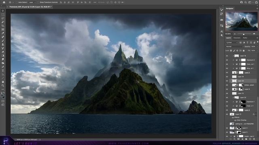Screen dimensions: 259x145
Task: Open the Fill value dropdown arrow
Action: [x=257, y=51]
